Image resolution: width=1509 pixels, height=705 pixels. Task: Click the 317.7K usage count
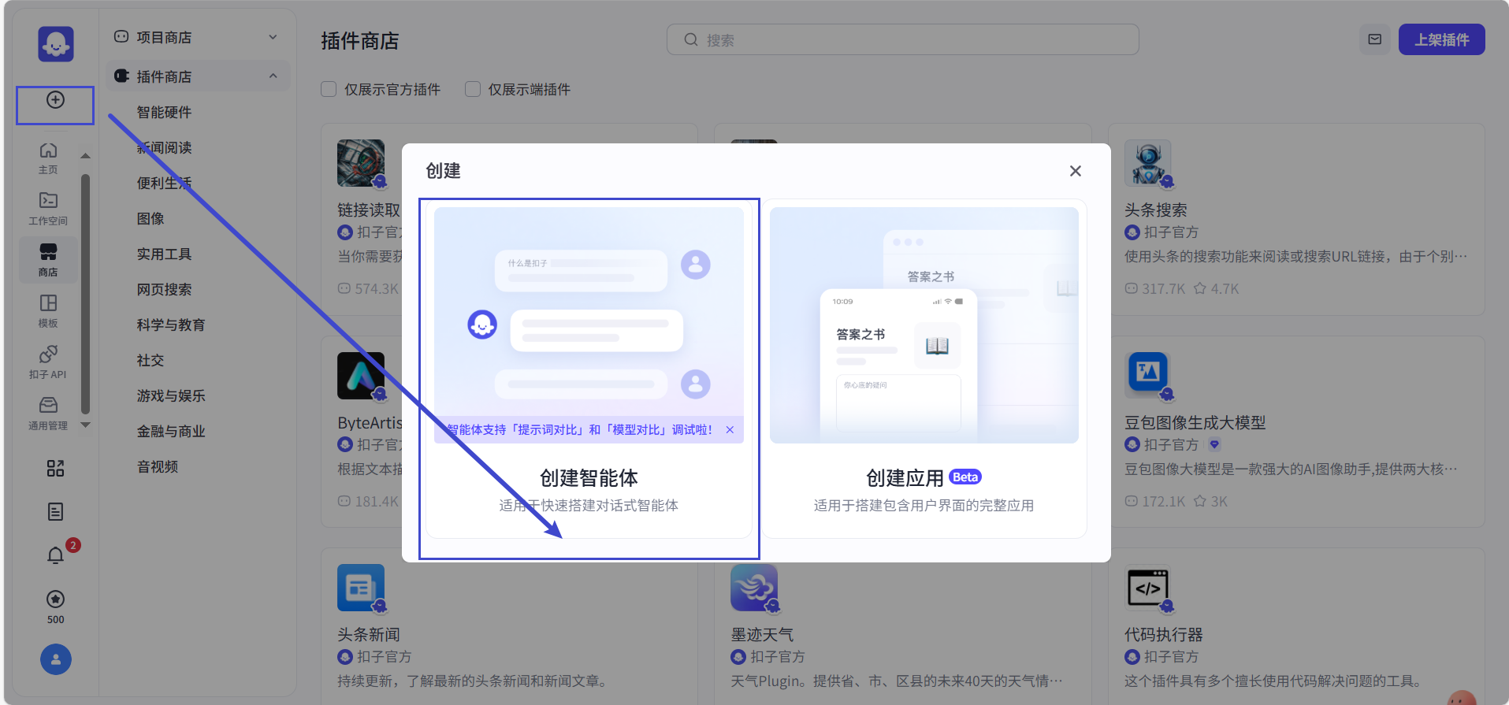pyautogui.click(x=1155, y=289)
